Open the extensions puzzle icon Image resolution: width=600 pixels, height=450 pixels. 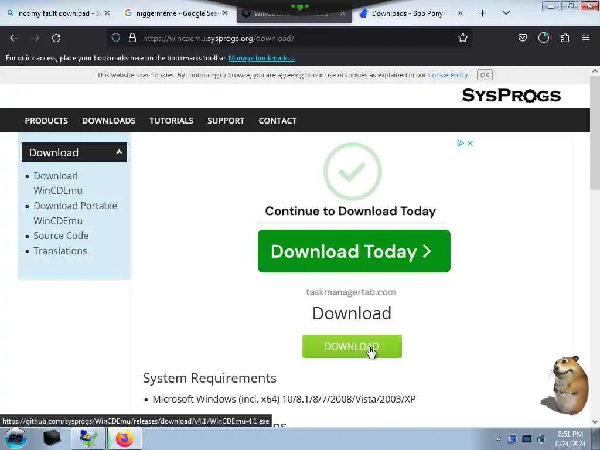[565, 37]
